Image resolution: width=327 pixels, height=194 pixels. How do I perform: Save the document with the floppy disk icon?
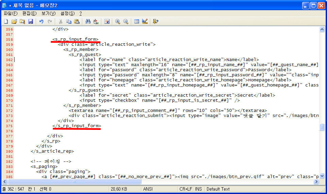31,21
